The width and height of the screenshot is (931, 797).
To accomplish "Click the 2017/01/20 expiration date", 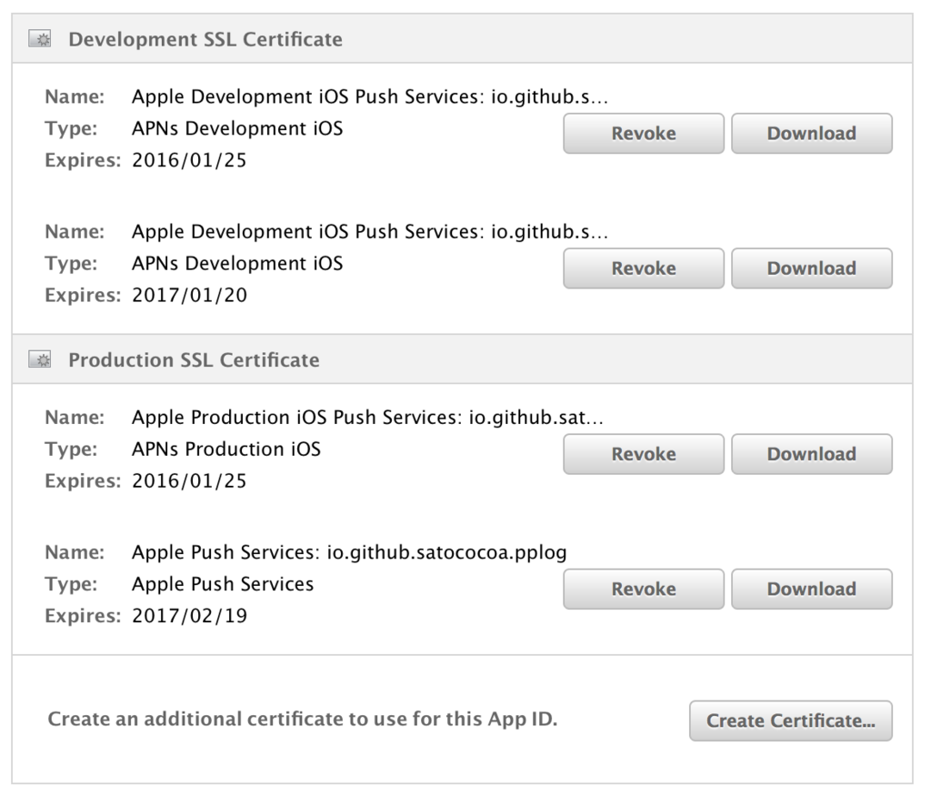I will point(189,296).
